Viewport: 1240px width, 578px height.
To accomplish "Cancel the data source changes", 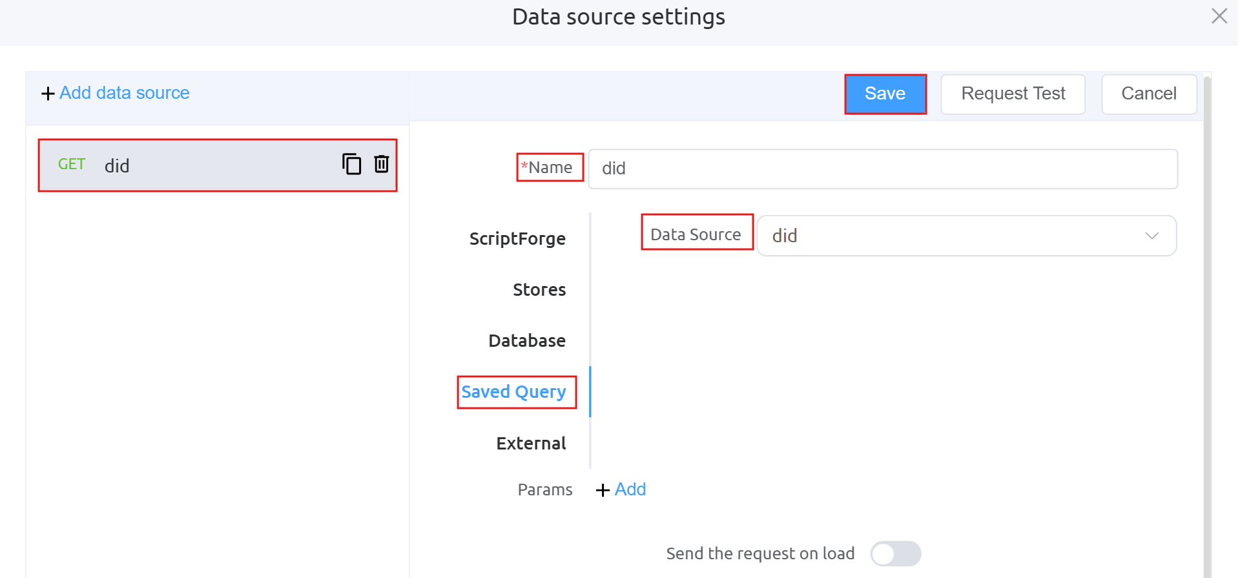I will [x=1148, y=94].
